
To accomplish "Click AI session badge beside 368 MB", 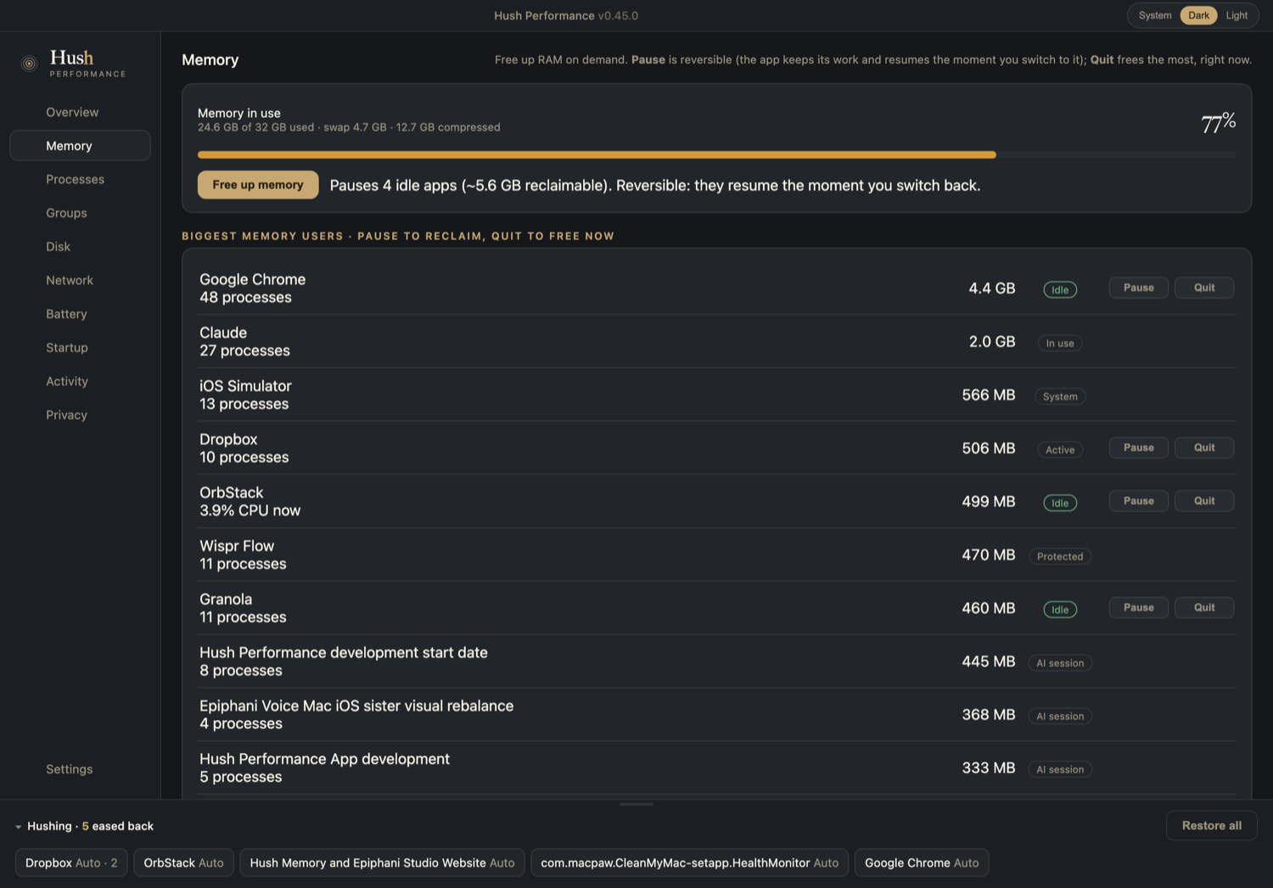I will pyautogui.click(x=1060, y=717).
